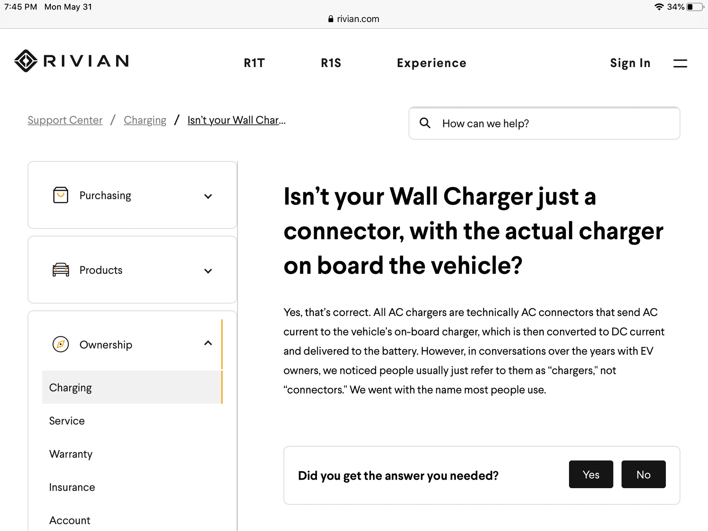Click the Products label
Viewport: 708px width, 531px height.
(x=101, y=270)
